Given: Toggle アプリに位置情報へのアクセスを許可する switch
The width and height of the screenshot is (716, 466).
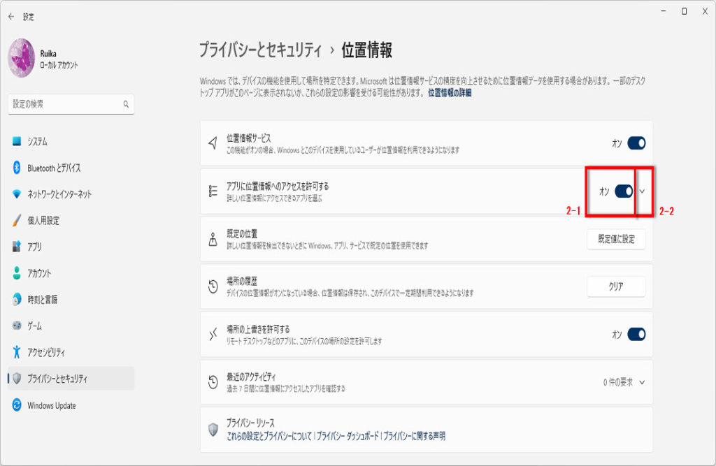Looking at the screenshot, I should click(623, 191).
